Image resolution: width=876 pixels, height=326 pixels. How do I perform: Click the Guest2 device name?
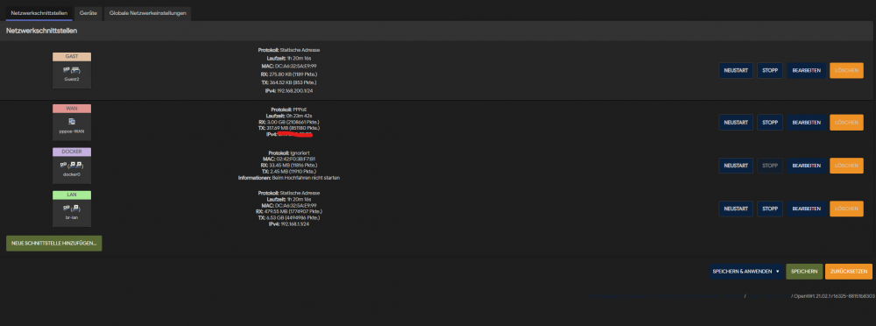tap(72, 80)
